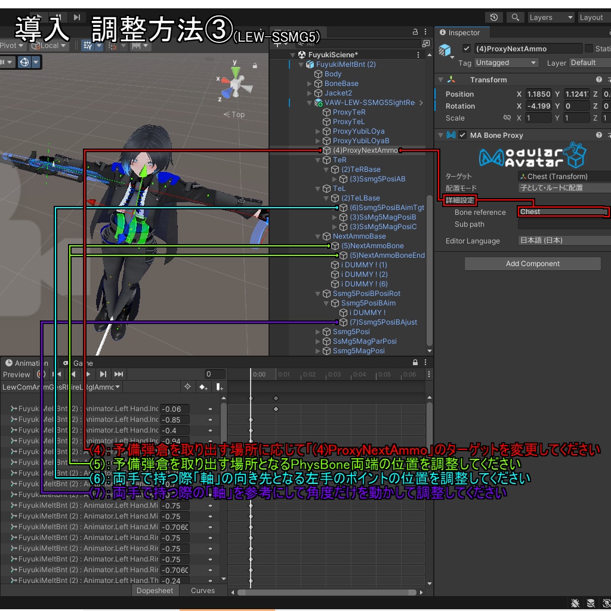Lock the Hierarchy panel with padlock icon
The image size is (611, 611).
(415, 32)
